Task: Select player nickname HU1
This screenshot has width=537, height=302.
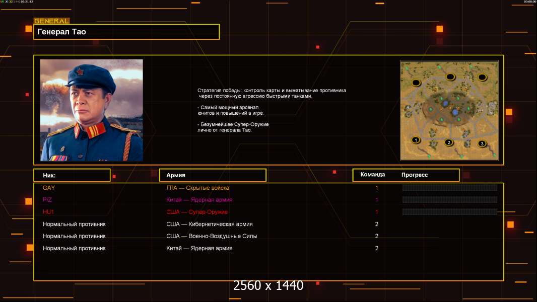Action: 48,212
